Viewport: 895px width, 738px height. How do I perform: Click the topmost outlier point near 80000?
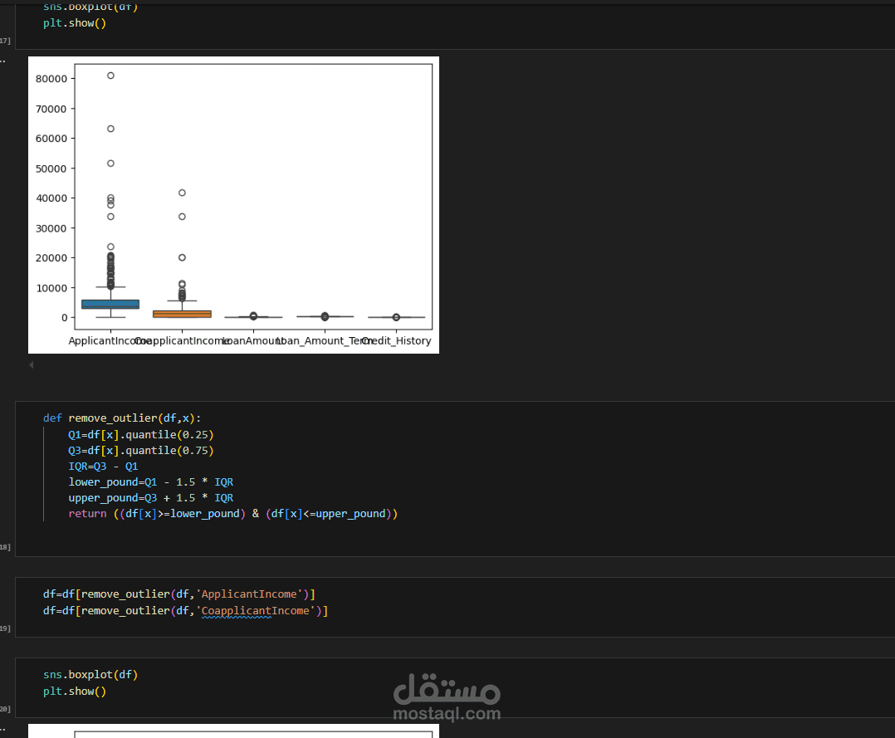tap(110, 76)
